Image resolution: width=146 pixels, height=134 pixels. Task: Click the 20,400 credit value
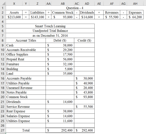[x=84, y=88]
